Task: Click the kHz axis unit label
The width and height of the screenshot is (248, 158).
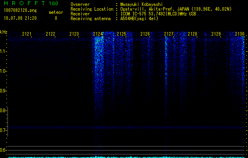Action: (x=4, y=32)
